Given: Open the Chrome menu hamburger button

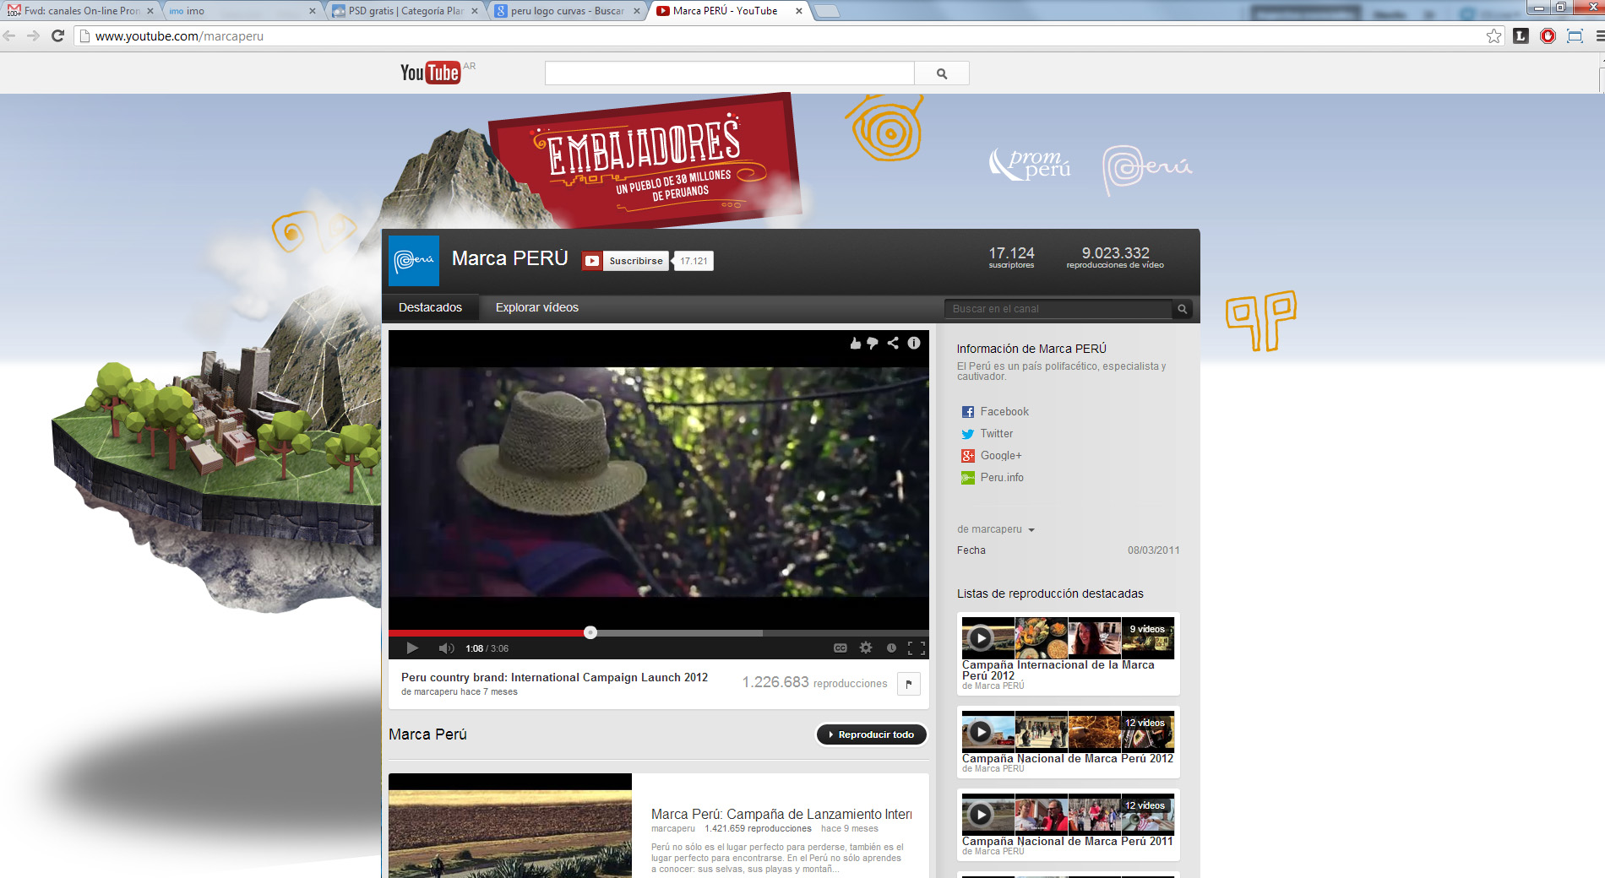Looking at the screenshot, I should point(1598,36).
